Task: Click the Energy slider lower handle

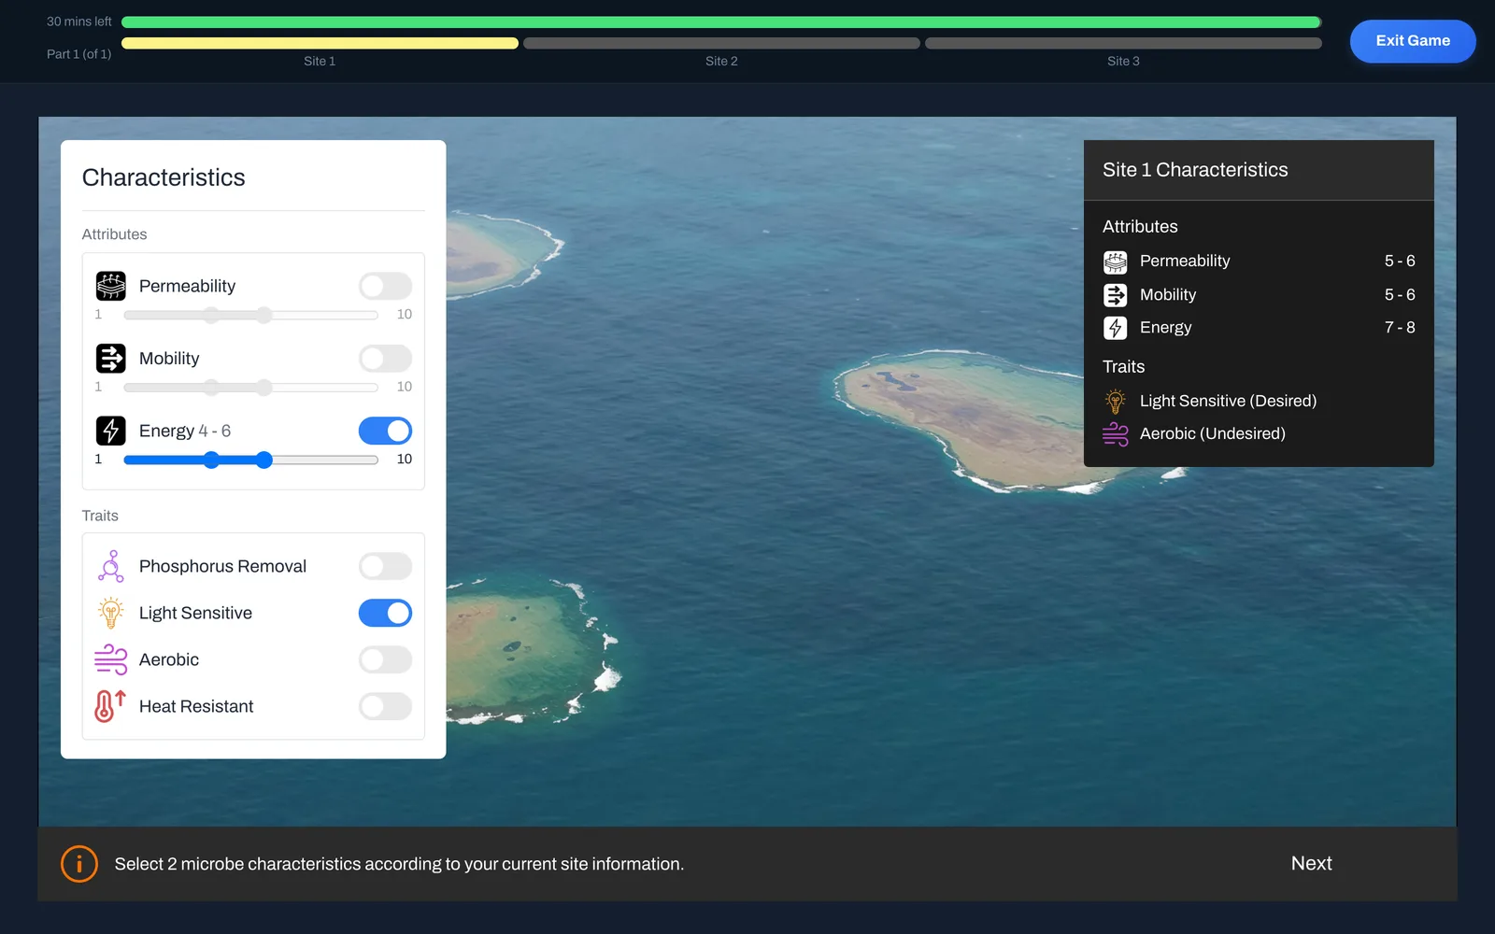Action: (x=212, y=460)
